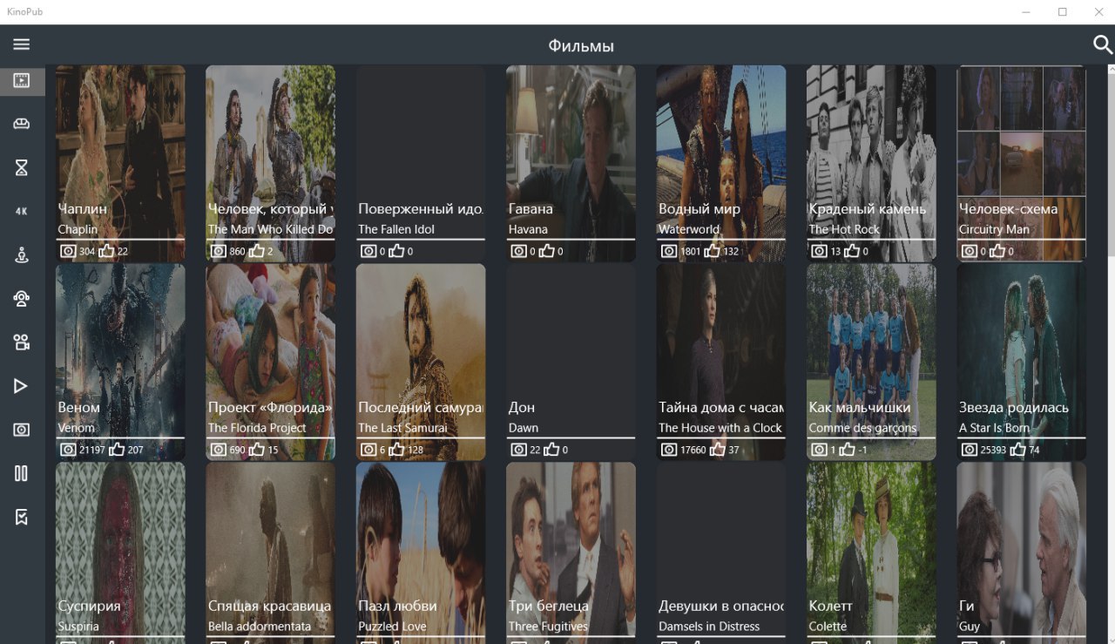Click the views icon on the Dawn card
1115x644 pixels.
point(519,450)
